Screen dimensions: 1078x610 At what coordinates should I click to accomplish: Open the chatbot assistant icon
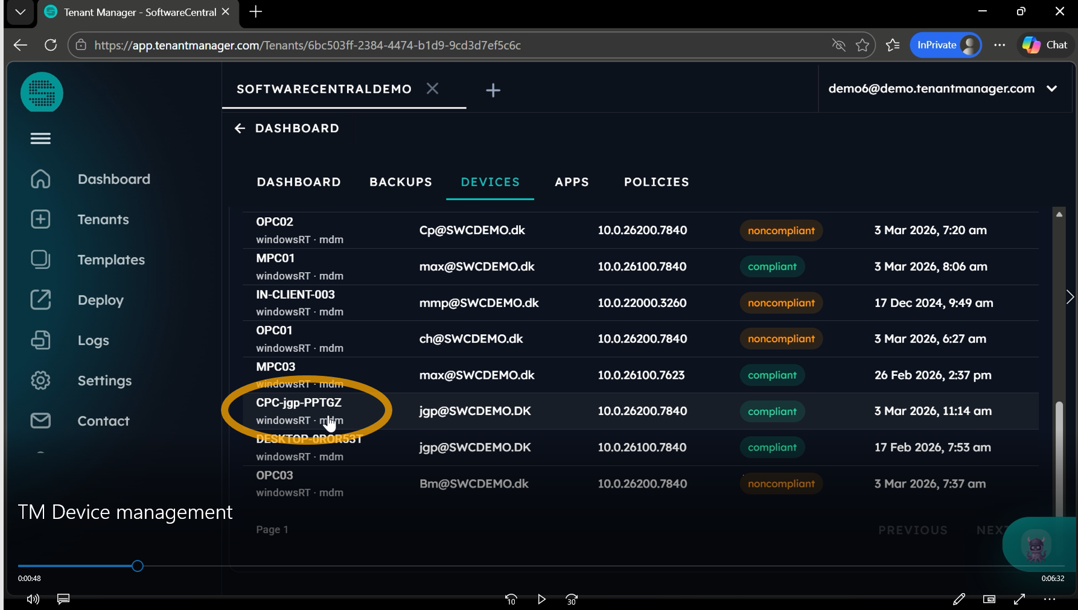coord(1036,546)
